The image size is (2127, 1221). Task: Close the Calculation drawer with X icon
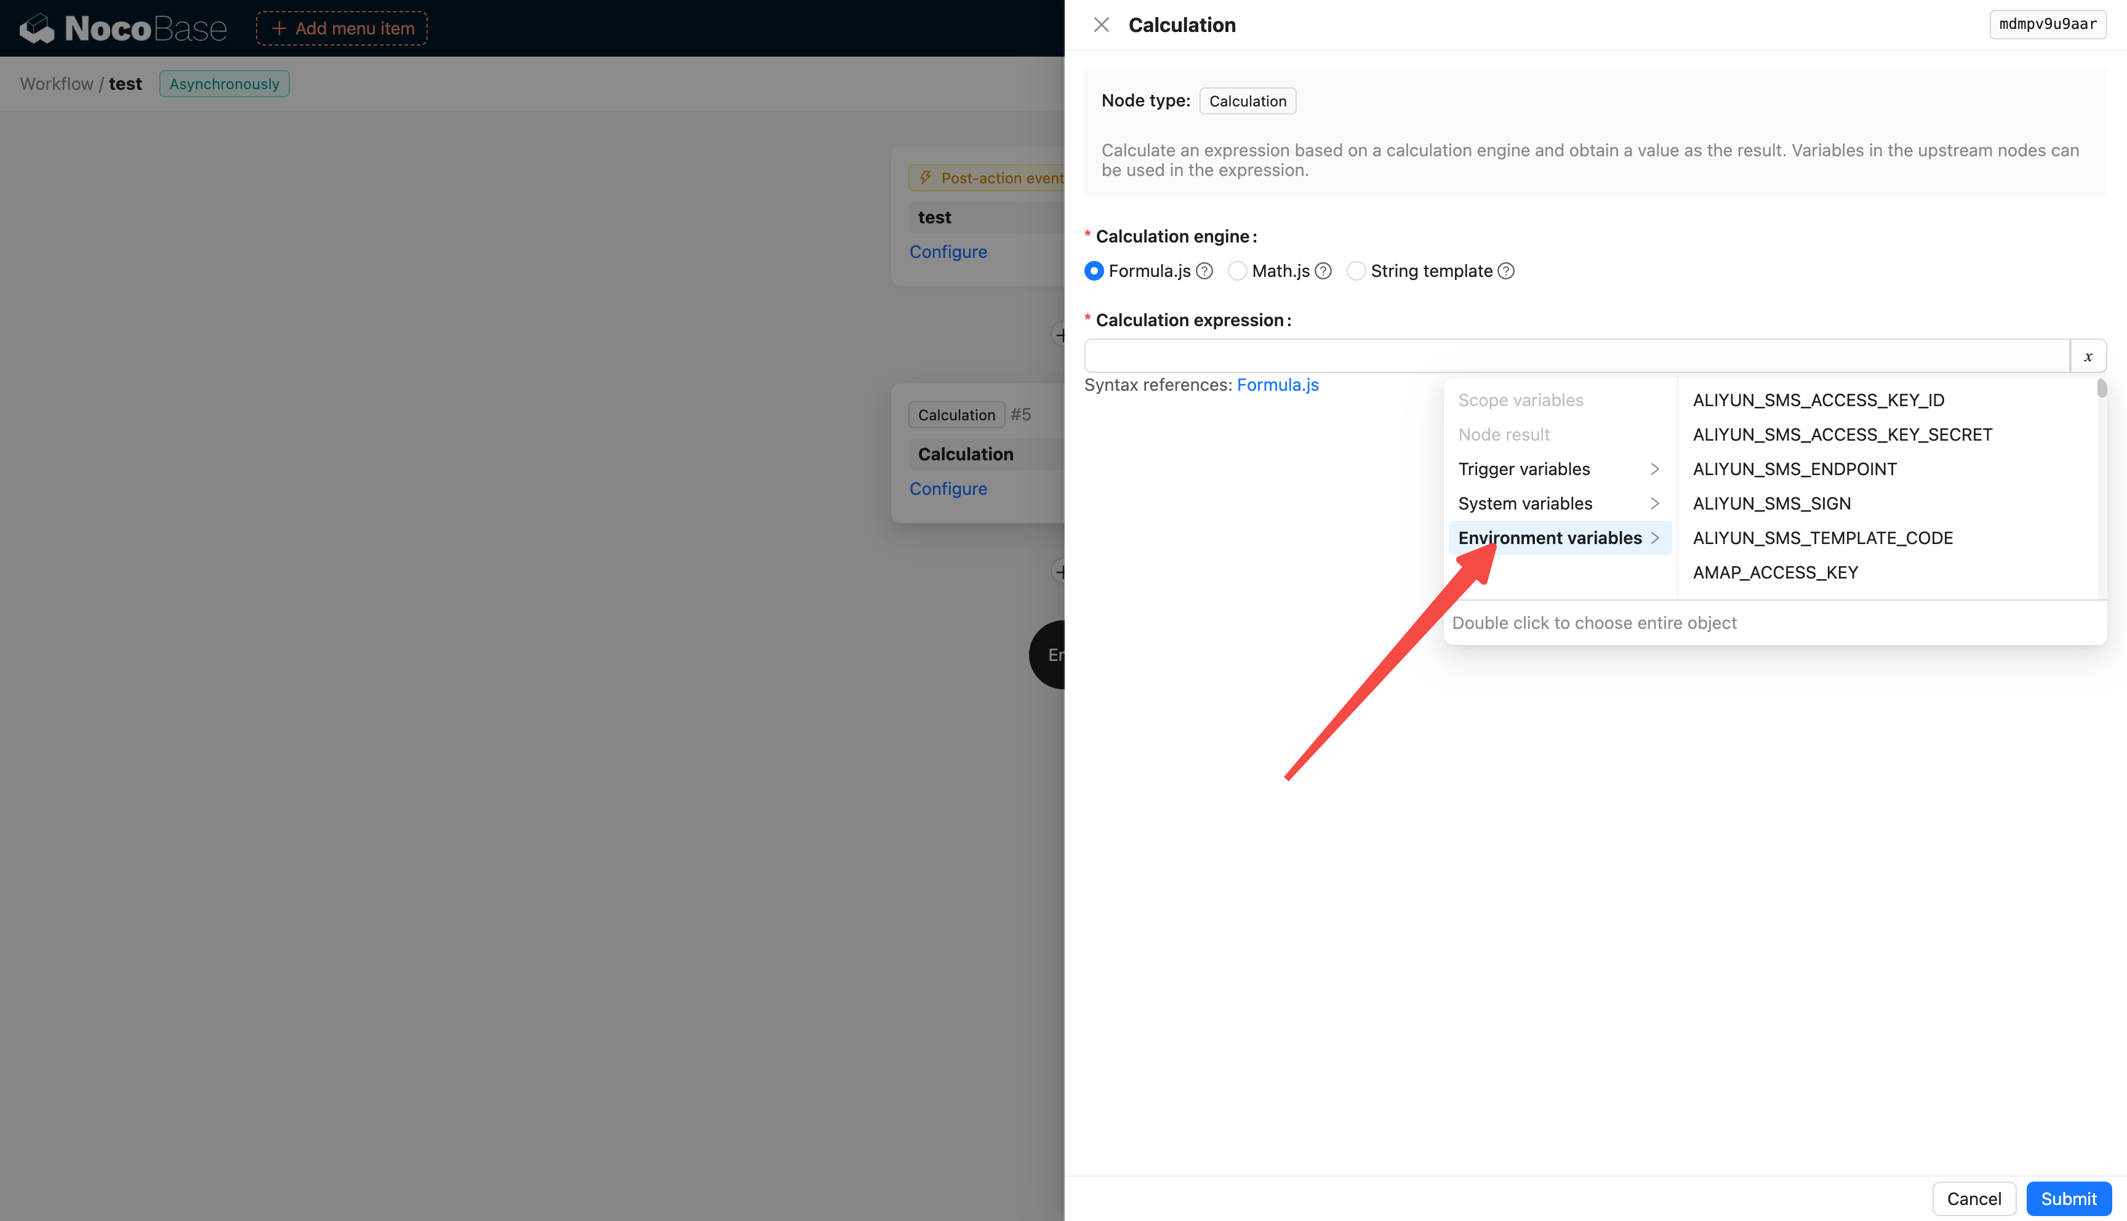1101,25
